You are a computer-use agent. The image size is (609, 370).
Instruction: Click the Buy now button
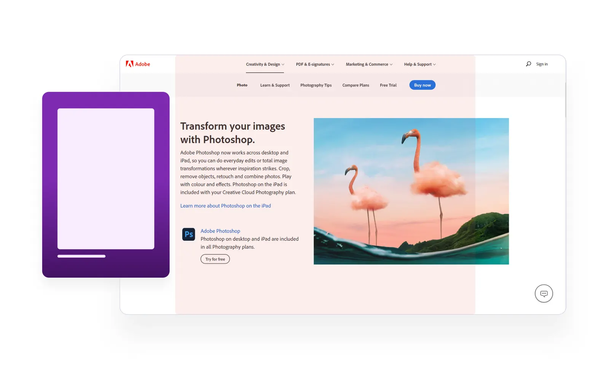point(422,85)
